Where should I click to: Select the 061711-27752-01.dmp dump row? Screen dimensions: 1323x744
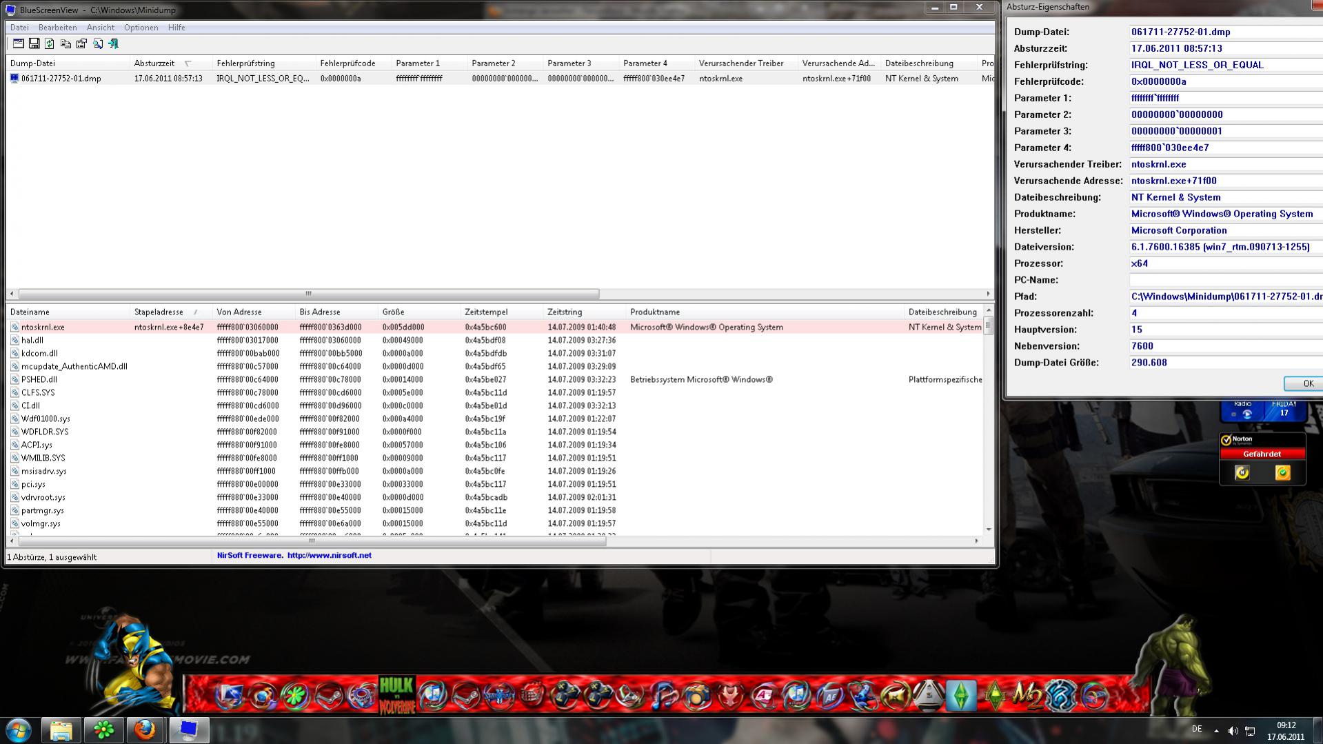point(500,79)
